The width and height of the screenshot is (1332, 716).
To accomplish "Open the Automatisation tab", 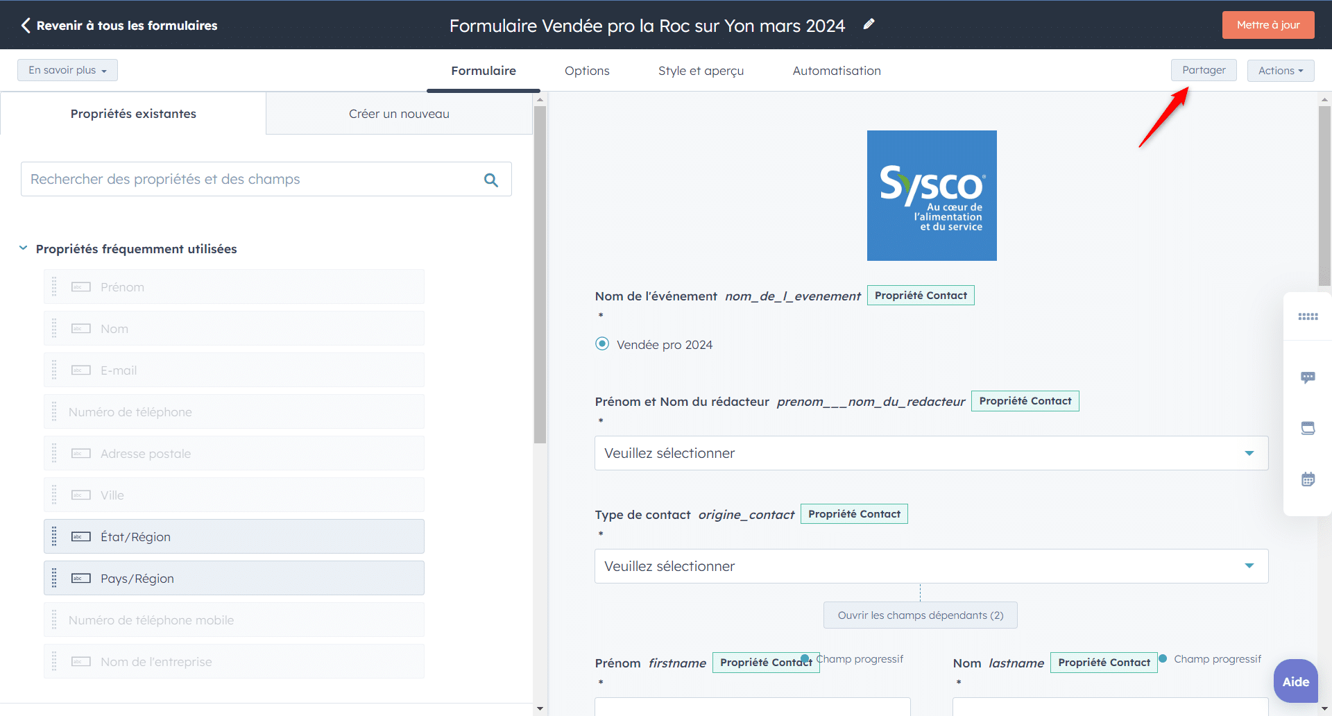I will (x=837, y=71).
